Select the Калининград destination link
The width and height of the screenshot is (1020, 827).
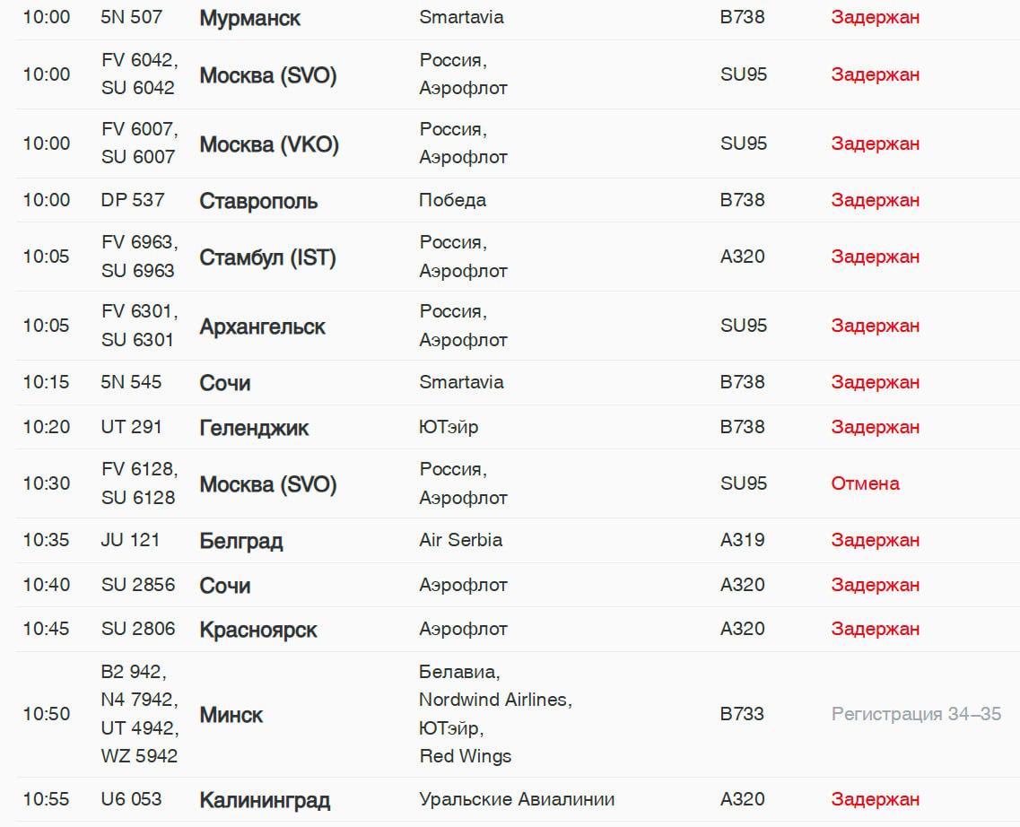[x=264, y=800]
